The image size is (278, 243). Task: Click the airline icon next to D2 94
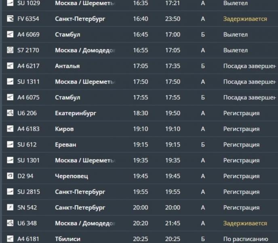click(x=10, y=176)
